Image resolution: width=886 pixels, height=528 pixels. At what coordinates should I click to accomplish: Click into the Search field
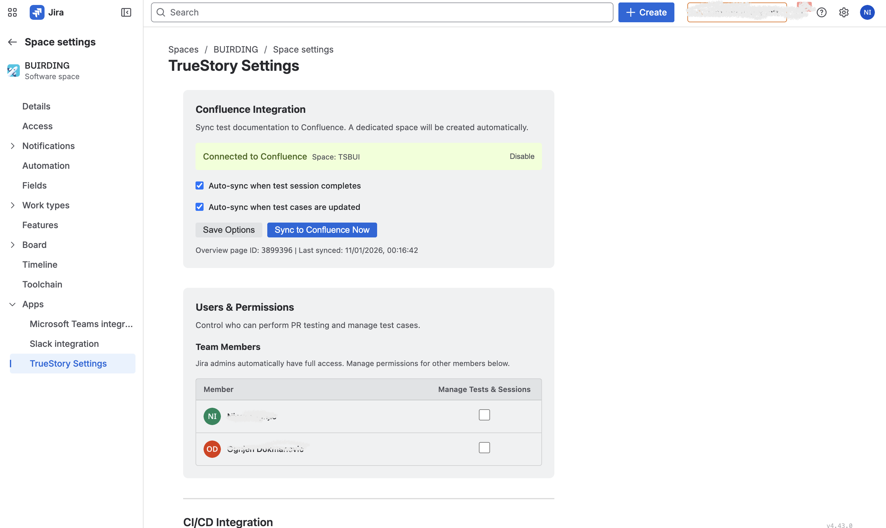tap(382, 12)
